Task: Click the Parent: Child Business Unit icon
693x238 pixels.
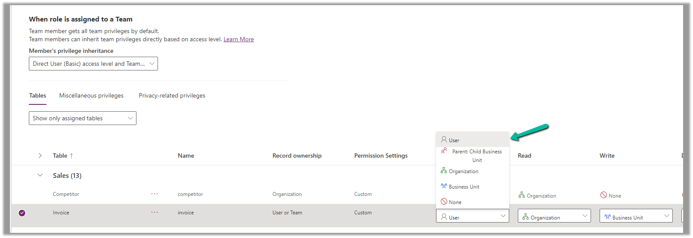Action: (x=444, y=151)
